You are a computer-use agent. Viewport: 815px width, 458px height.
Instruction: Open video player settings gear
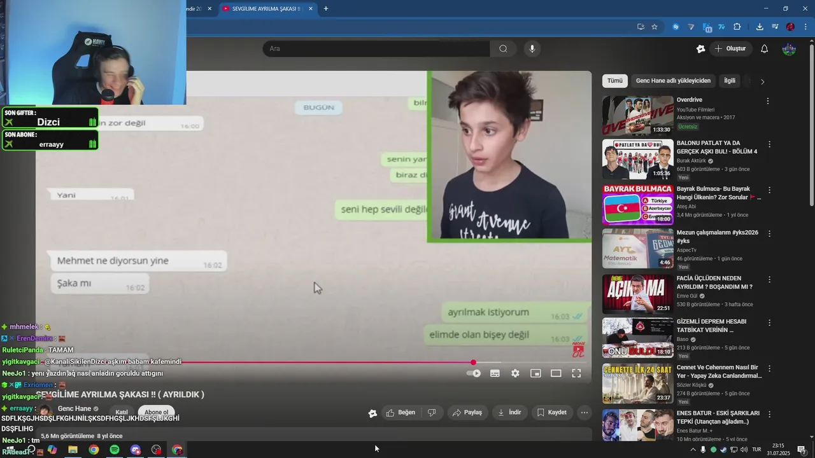(x=515, y=373)
